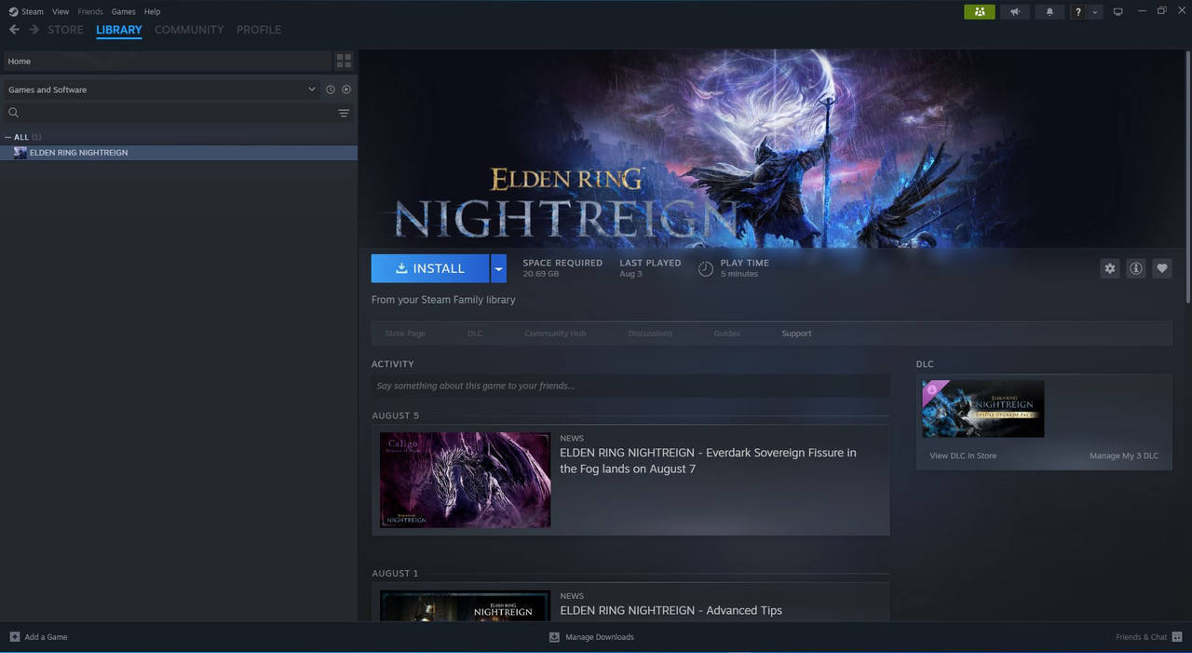The height and width of the screenshot is (653, 1192).
Task: Show game info icon
Action: point(1135,268)
